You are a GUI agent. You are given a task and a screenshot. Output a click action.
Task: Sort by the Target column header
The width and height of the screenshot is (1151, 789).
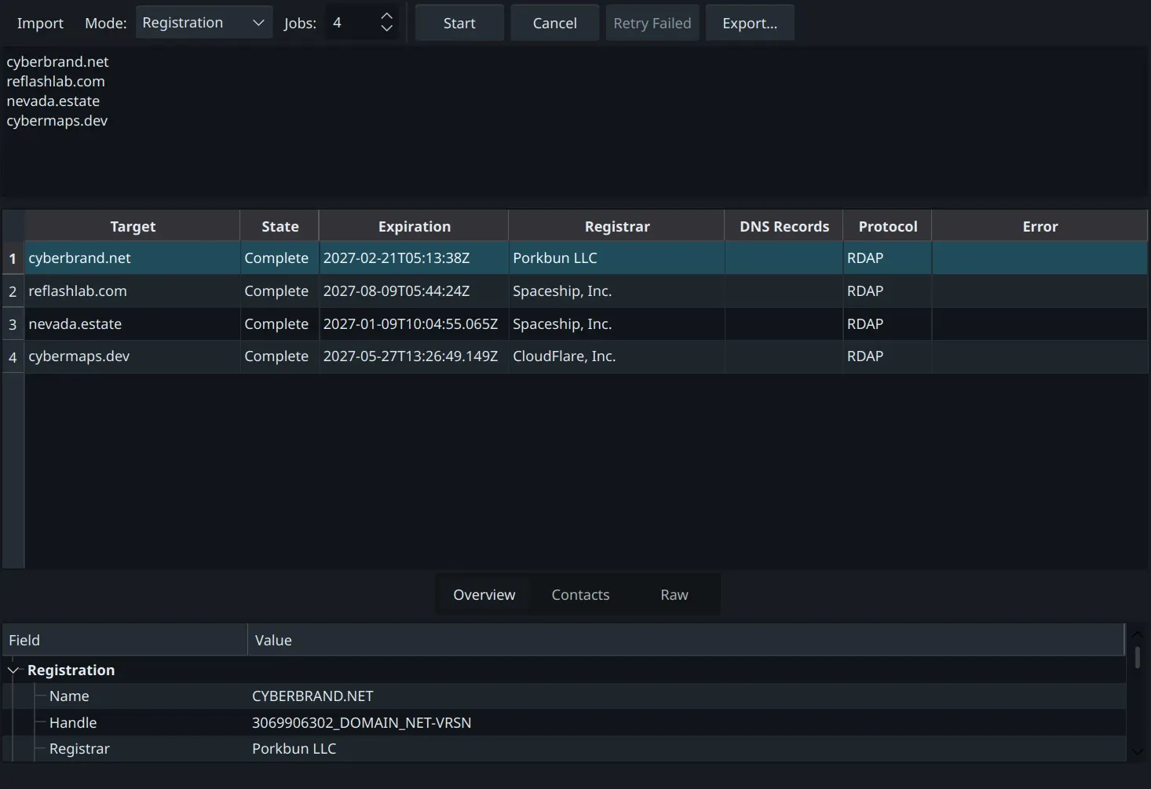[133, 226]
